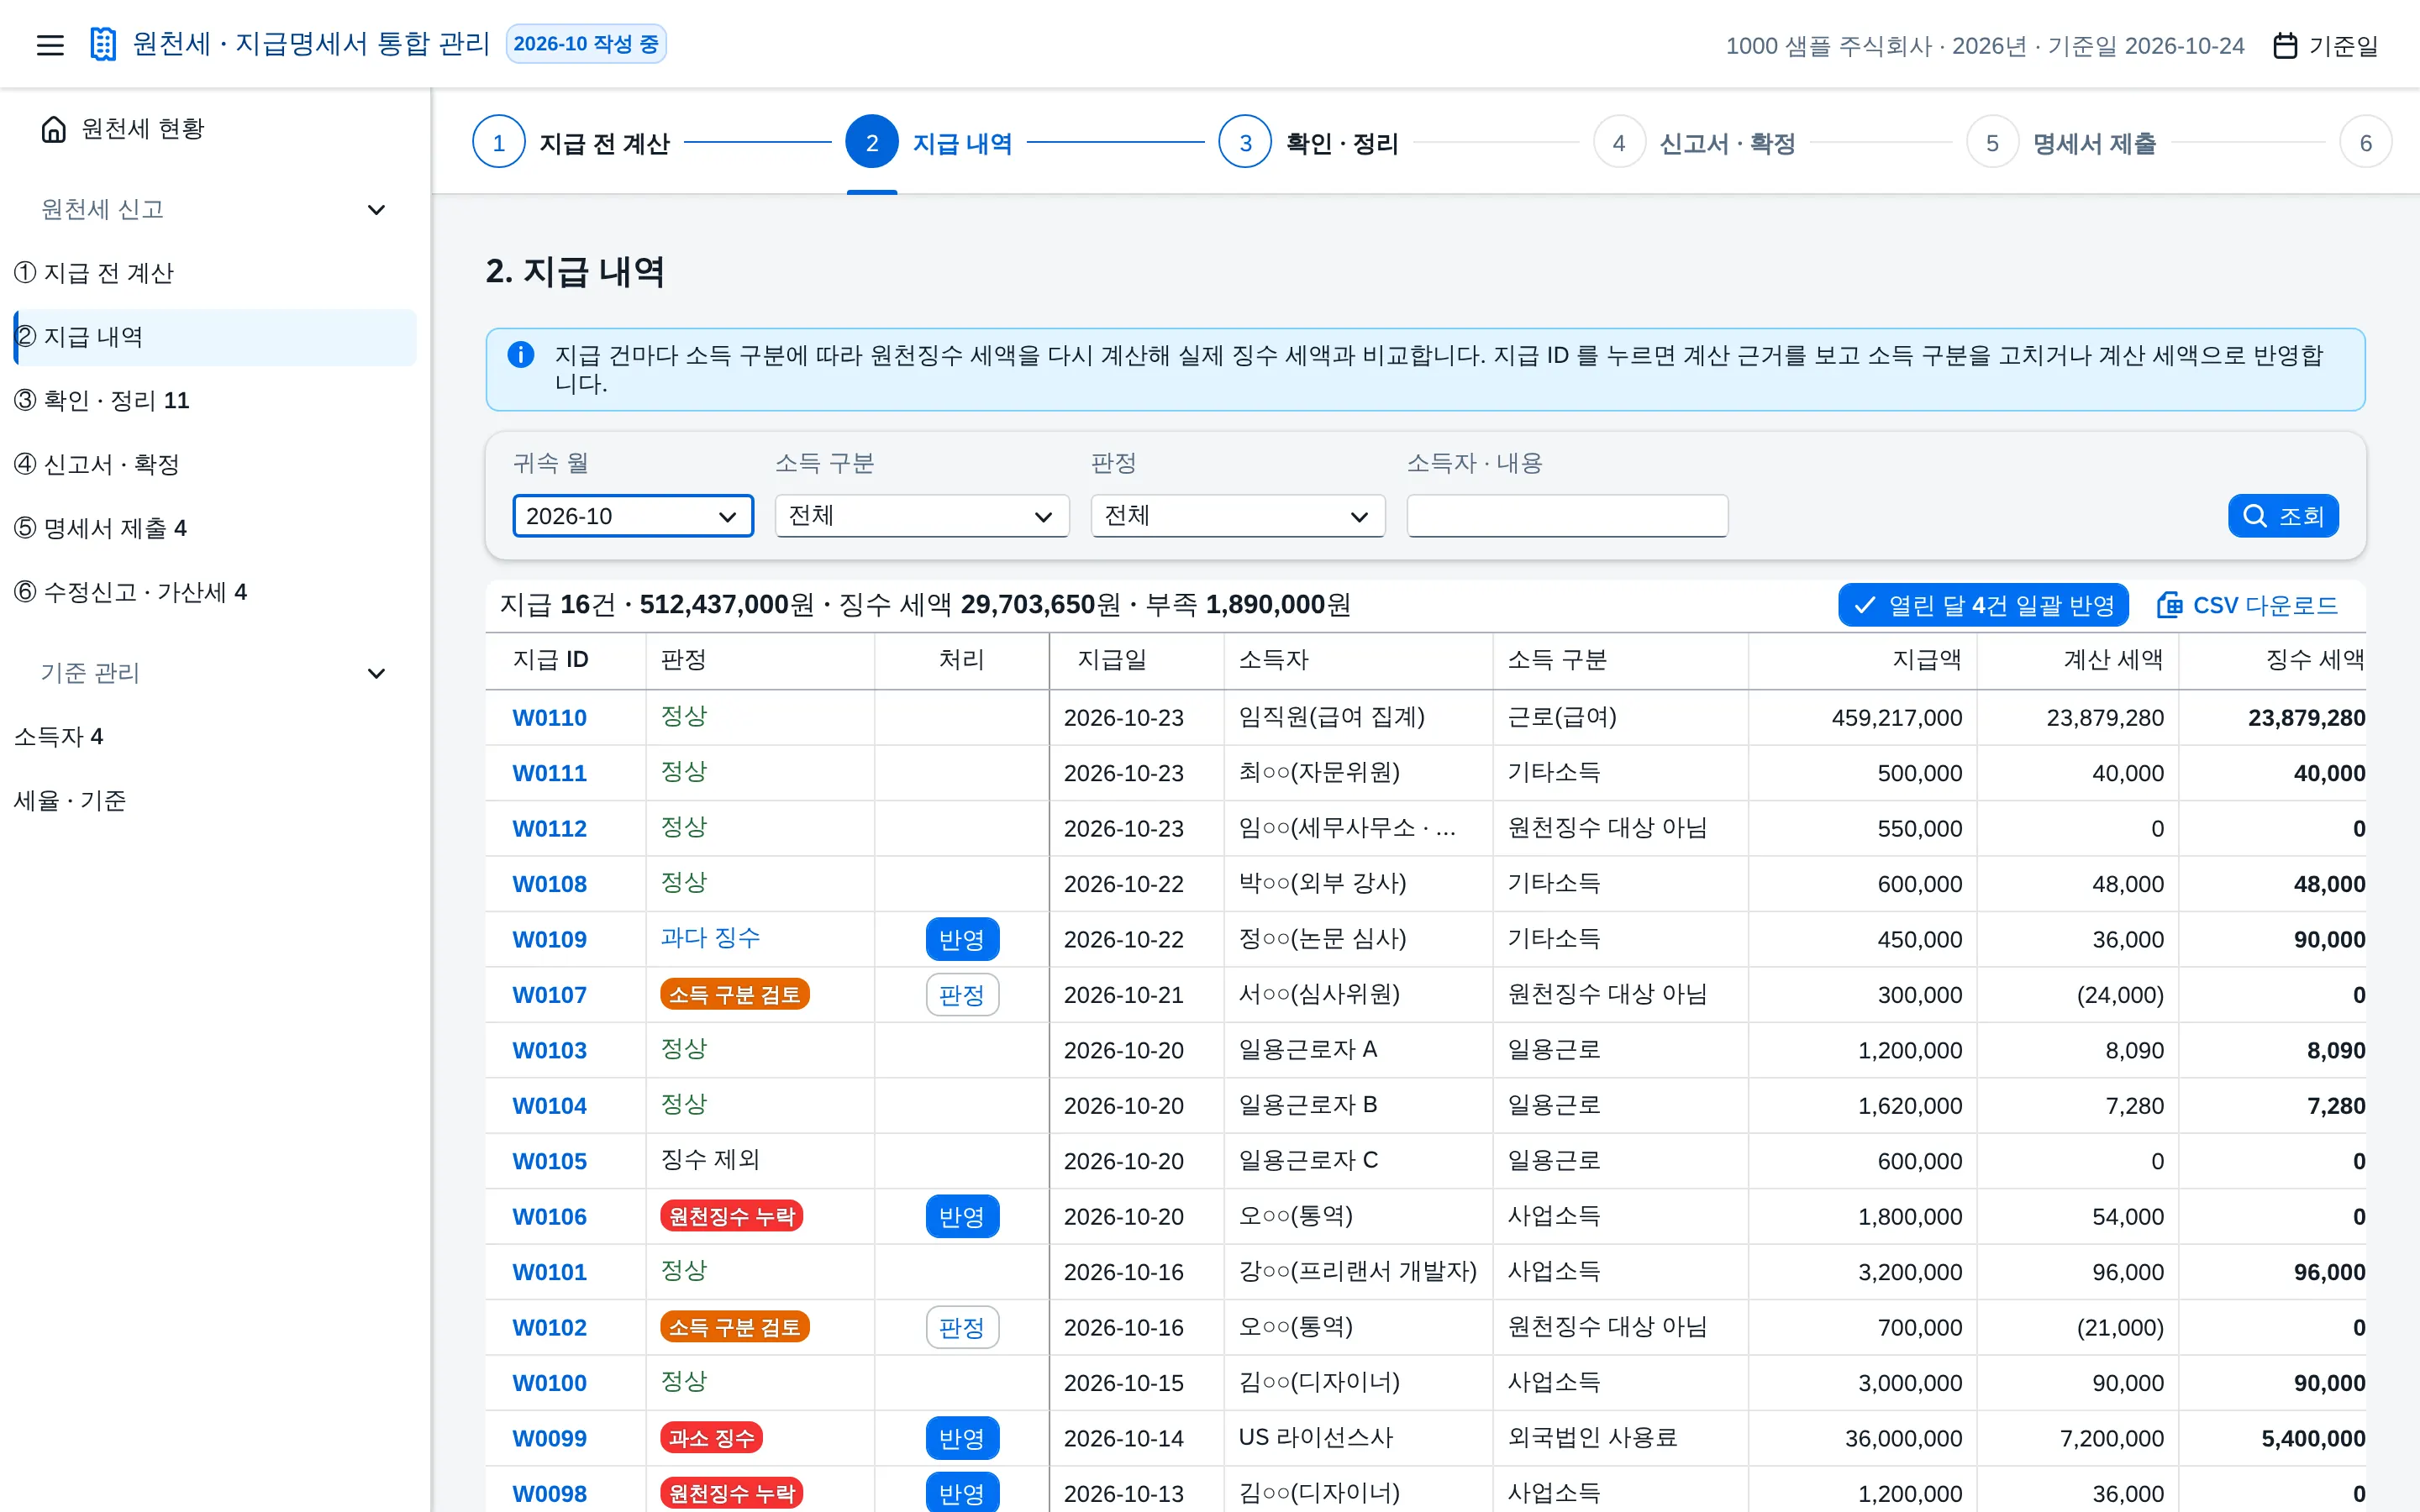Click 판정 button for W0102

(x=962, y=1328)
